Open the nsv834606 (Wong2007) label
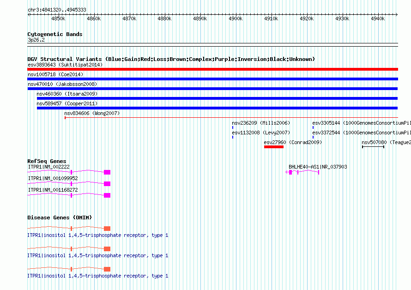 click(x=92, y=113)
